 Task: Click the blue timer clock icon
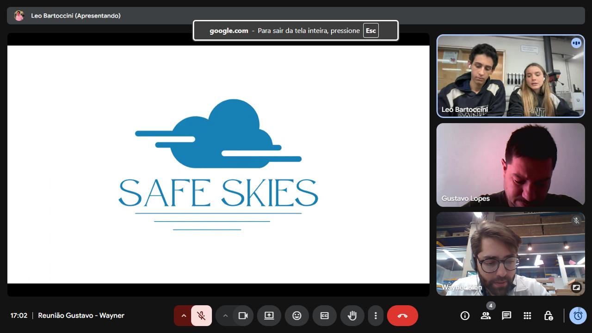coord(578,316)
